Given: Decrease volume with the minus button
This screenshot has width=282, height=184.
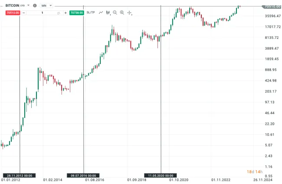Looking at the screenshot, I should click(23, 13).
